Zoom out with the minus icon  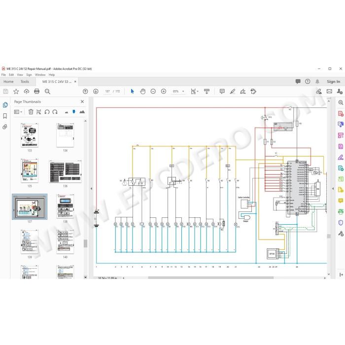tap(153, 91)
